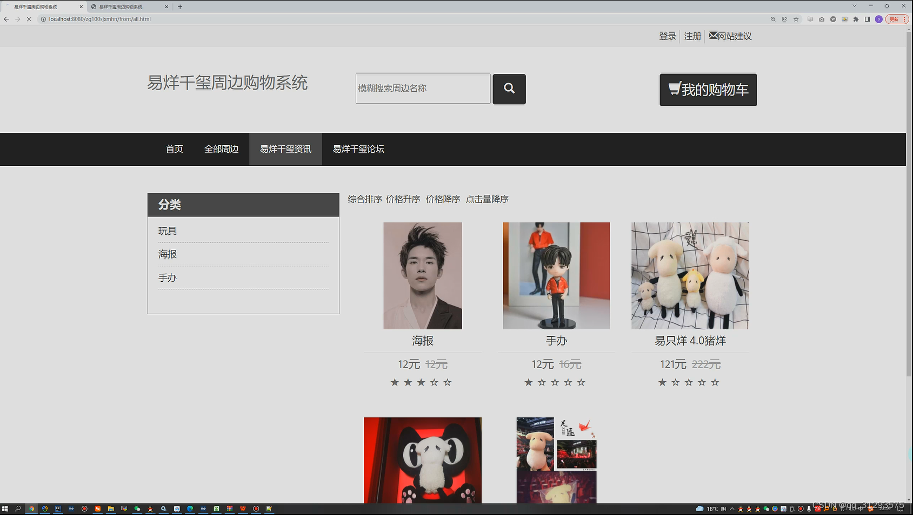913x515 pixels.
Task: Expand the system tray hidden icons chevron
Action: [732, 509]
